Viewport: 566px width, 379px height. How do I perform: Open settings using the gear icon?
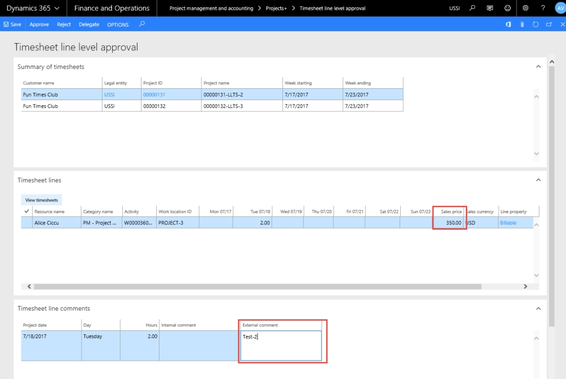click(525, 8)
